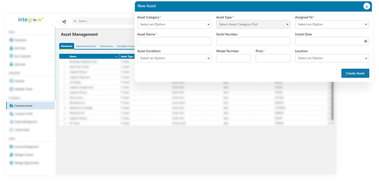
Task: Expand the Assigned To dropdown
Action: [332, 25]
